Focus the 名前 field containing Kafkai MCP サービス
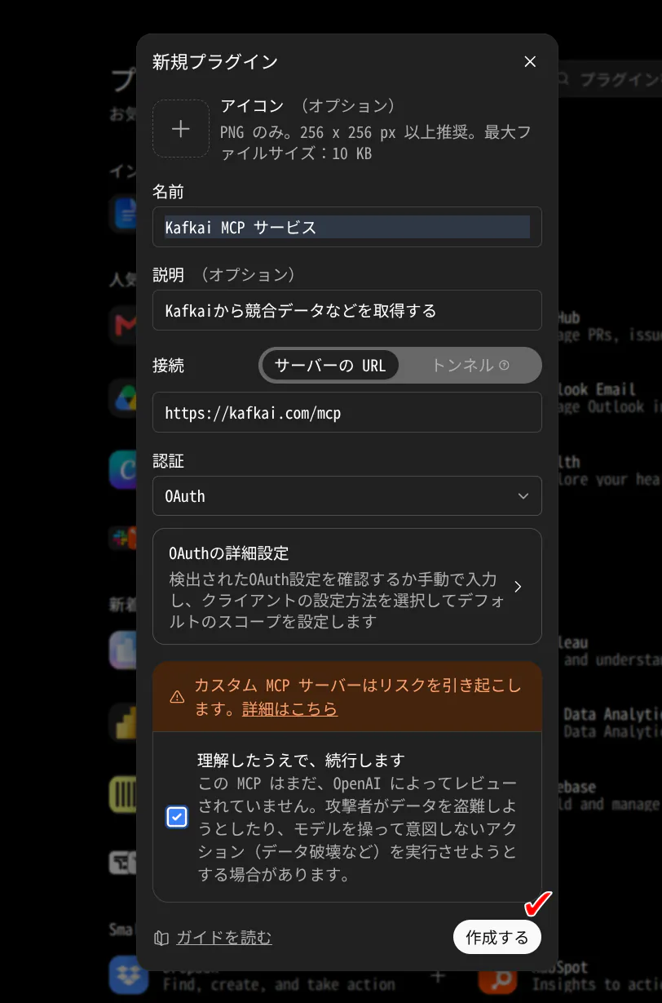 point(347,227)
